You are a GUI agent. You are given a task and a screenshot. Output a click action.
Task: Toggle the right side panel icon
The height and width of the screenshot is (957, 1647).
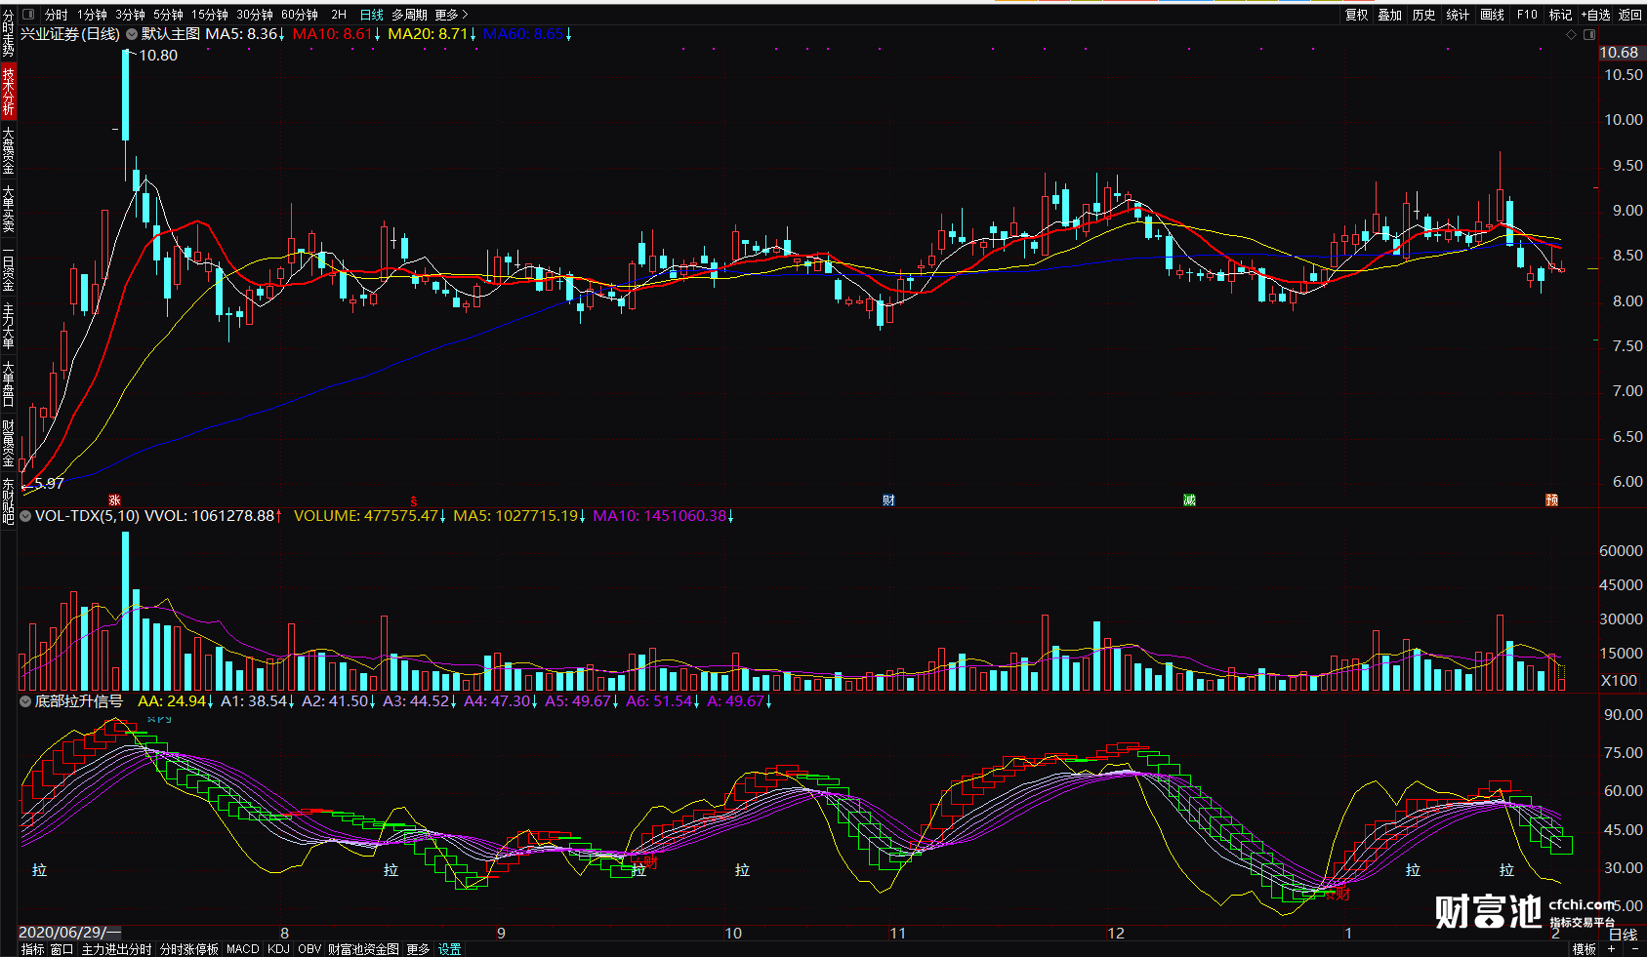1589,34
